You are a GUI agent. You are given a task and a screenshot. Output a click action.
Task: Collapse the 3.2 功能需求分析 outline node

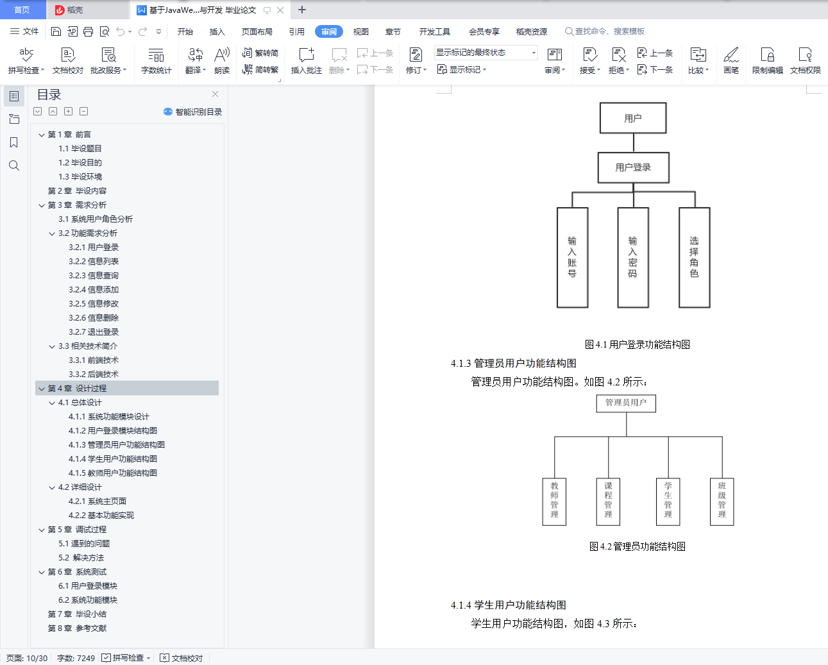(x=52, y=233)
